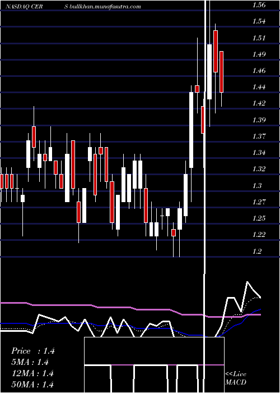
Task: Click the 1.3 price axis label
Action: tap(257, 185)
